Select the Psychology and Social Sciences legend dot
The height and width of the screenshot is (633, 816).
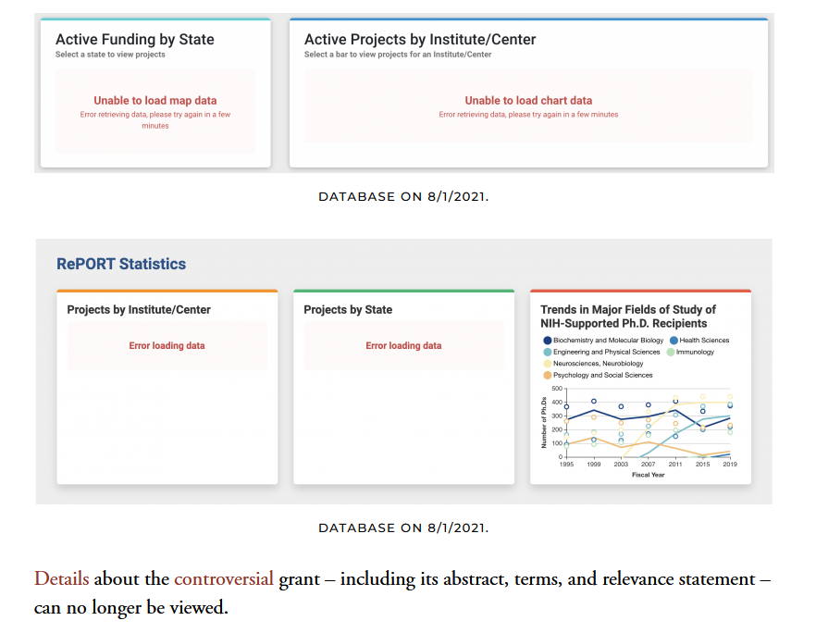click(x=547, y=375)
